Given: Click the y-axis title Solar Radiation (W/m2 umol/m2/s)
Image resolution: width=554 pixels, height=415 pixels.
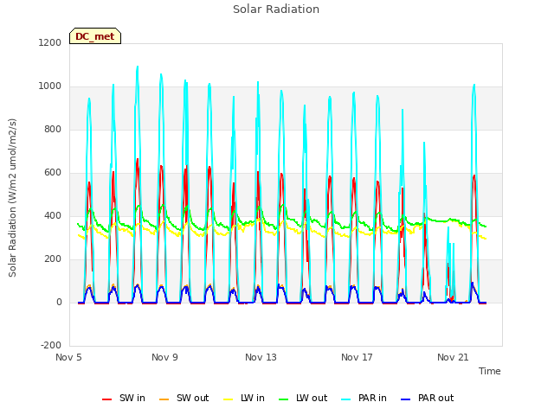Looking at the screenshot, I should (x=12, y=198).
